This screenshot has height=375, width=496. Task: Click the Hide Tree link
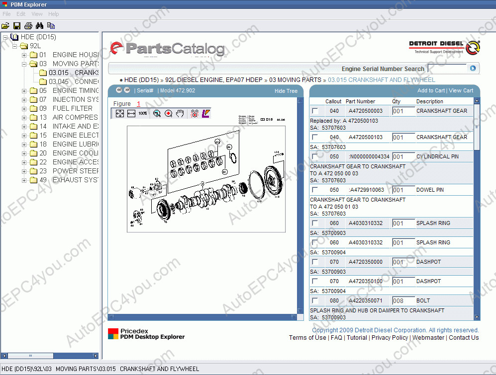click(x=286, y=91)
